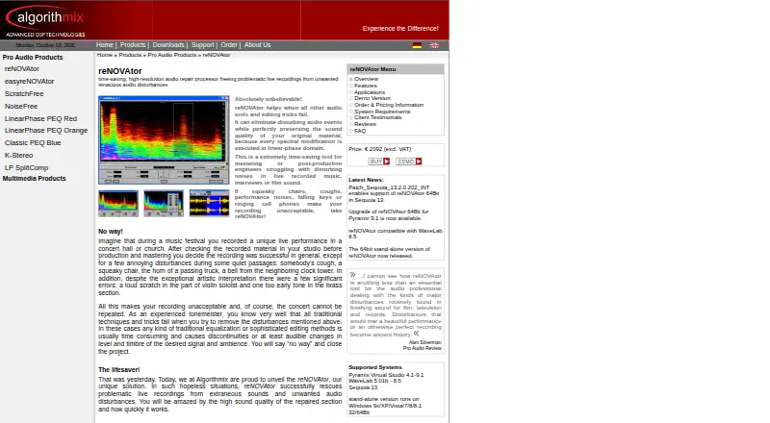Open LinearPhase PEQ Orange page
The image size is (770, 423).
pyautogui.click(x=46, y=131)
